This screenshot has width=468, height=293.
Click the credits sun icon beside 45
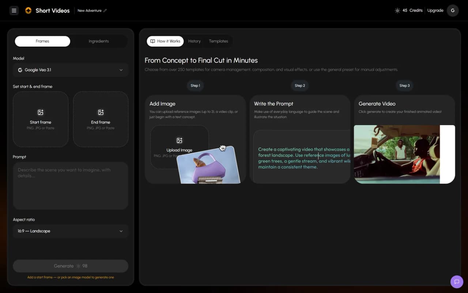[x=397, y=11]
